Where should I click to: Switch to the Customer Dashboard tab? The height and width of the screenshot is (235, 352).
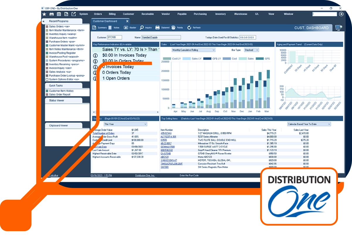(106, 21)
